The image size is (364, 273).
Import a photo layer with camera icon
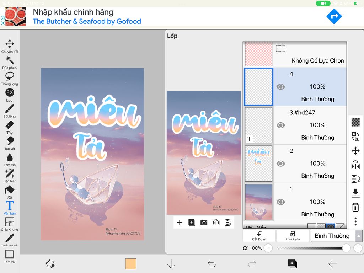click(x=204, y=223)
